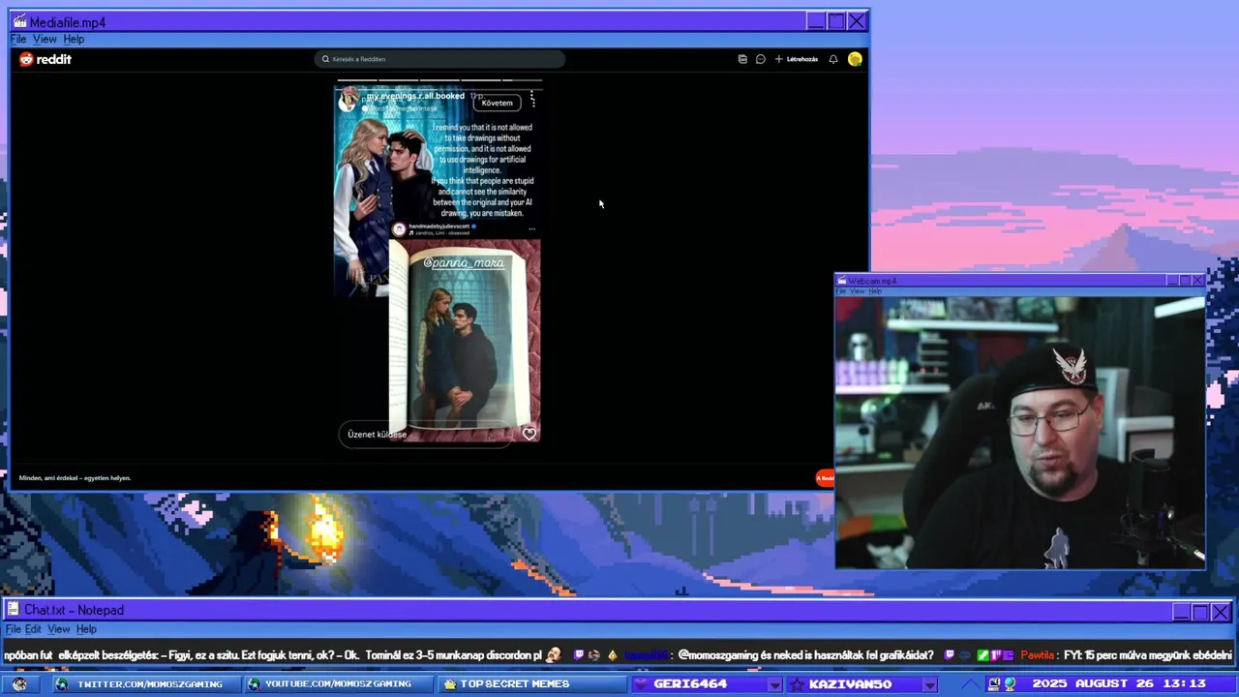Click the Követem follow button
The height and width of the screenshot is (697, 1239).
tap(497, 103)
